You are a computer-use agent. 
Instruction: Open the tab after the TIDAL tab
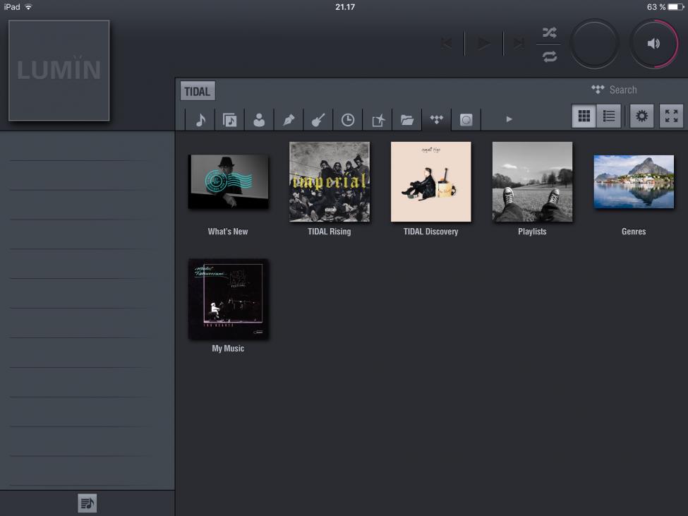[x=466, y=119]
